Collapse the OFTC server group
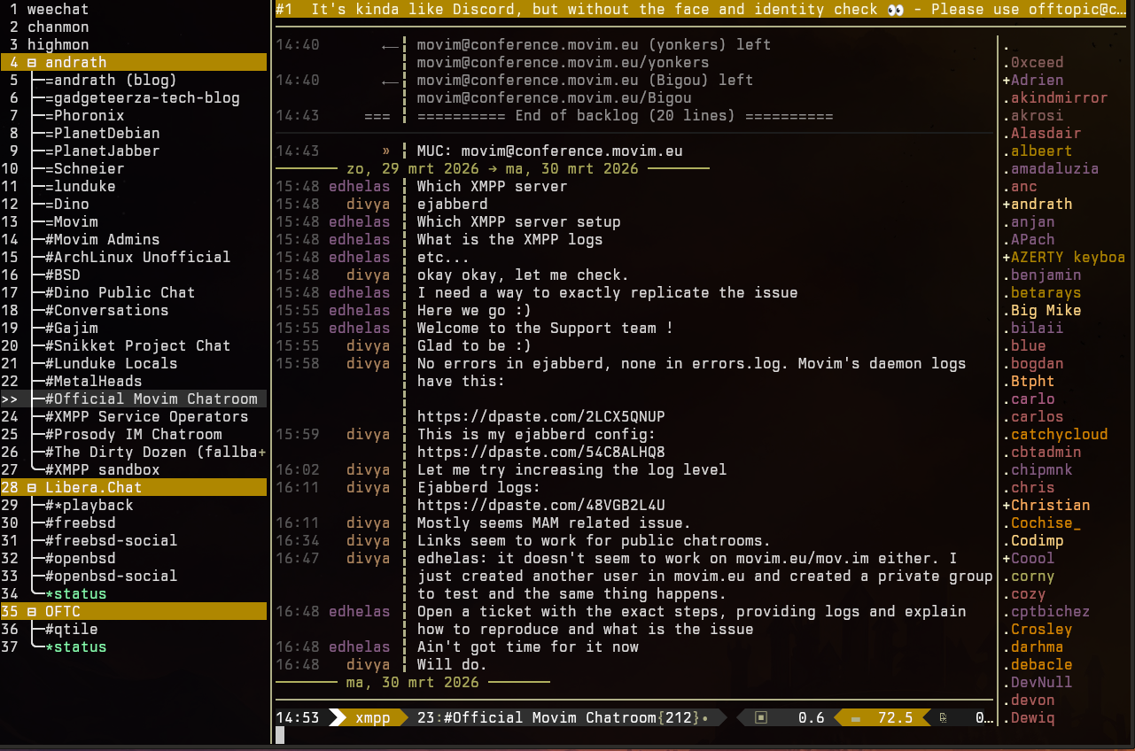Image resolution: width=1135 pixels, height=751 pixels. (x=32, y=611)
